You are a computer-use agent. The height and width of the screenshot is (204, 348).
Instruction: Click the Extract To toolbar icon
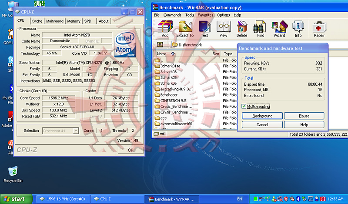(x=185, y=29)
